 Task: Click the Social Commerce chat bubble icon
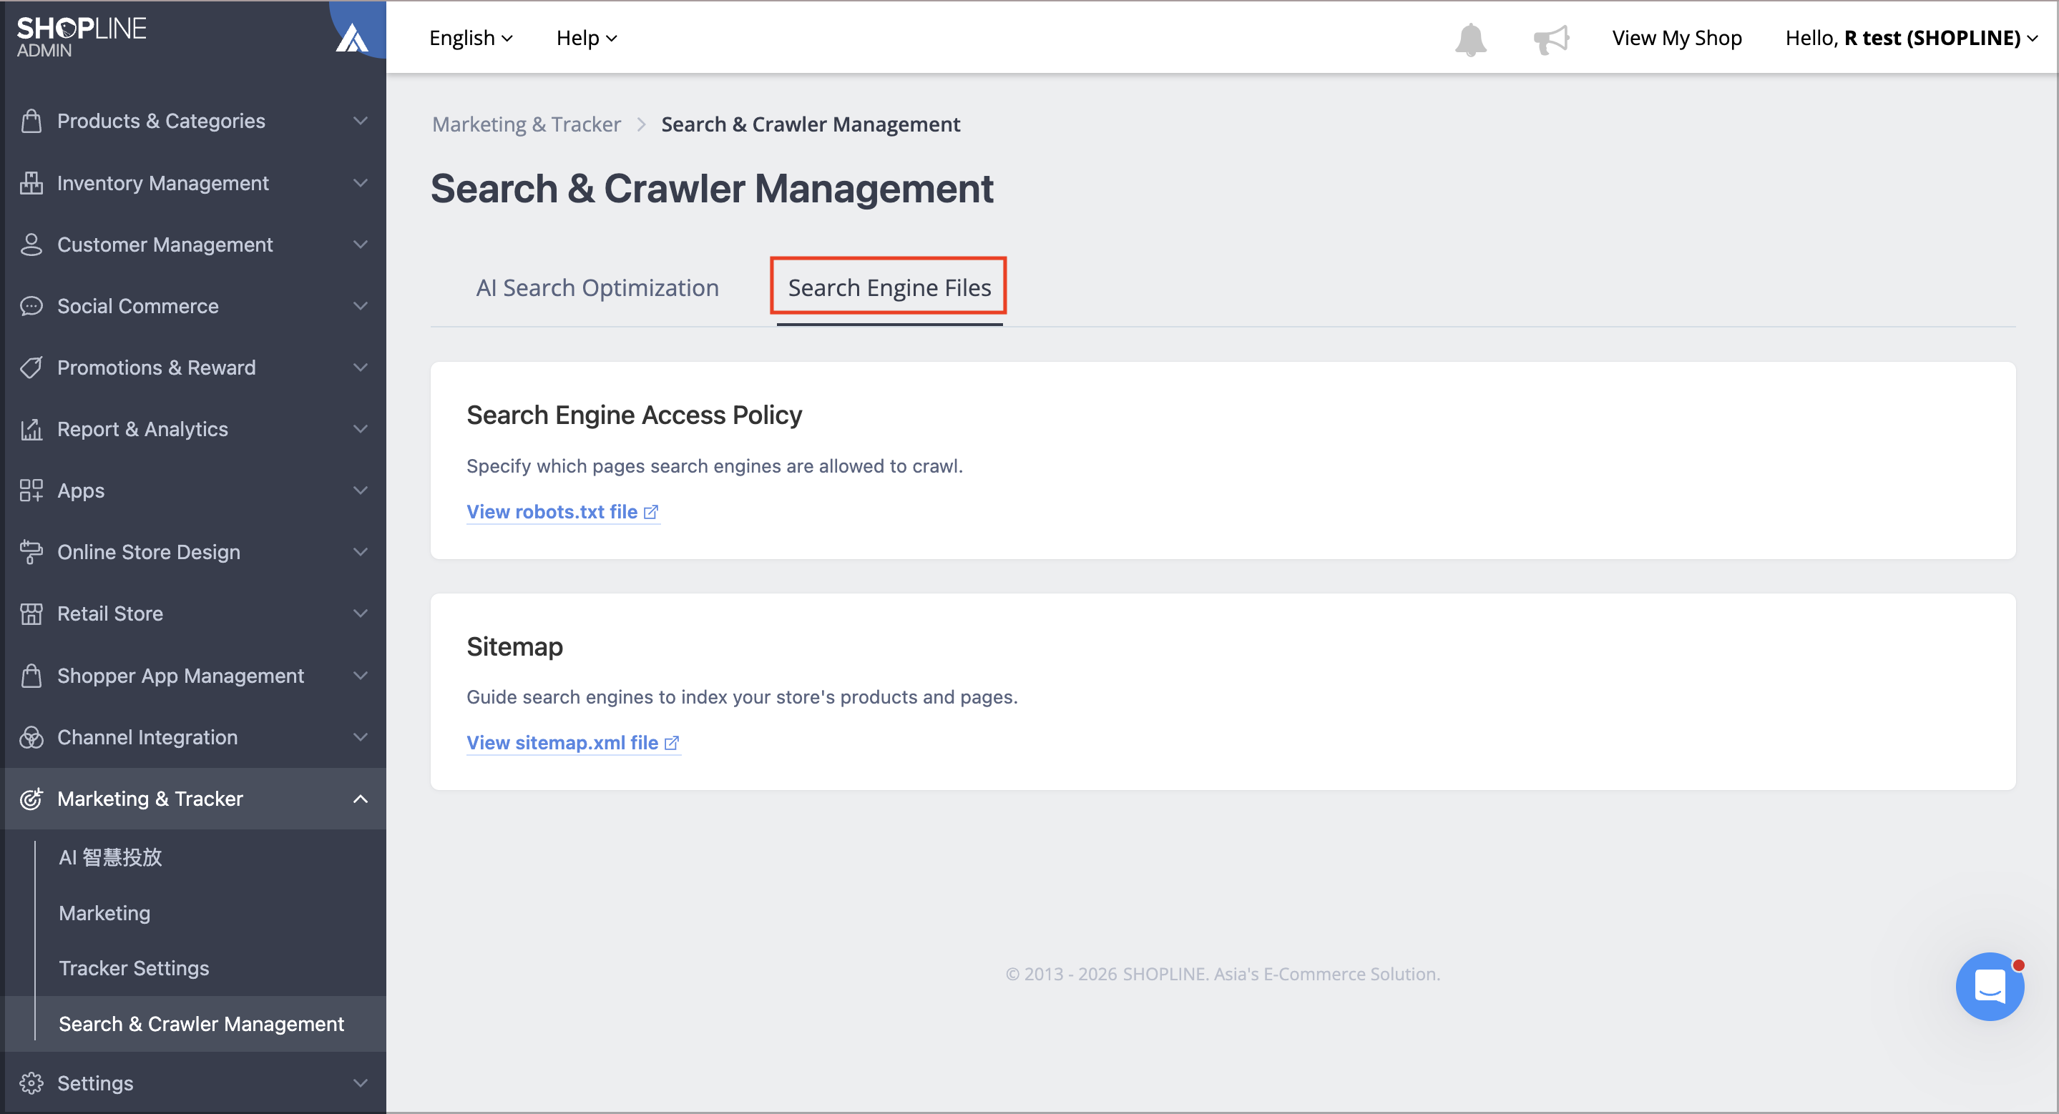[31, 306]
